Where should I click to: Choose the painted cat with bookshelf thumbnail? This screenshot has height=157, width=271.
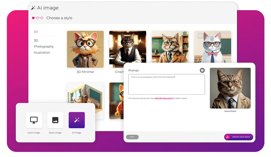[170, 47]
